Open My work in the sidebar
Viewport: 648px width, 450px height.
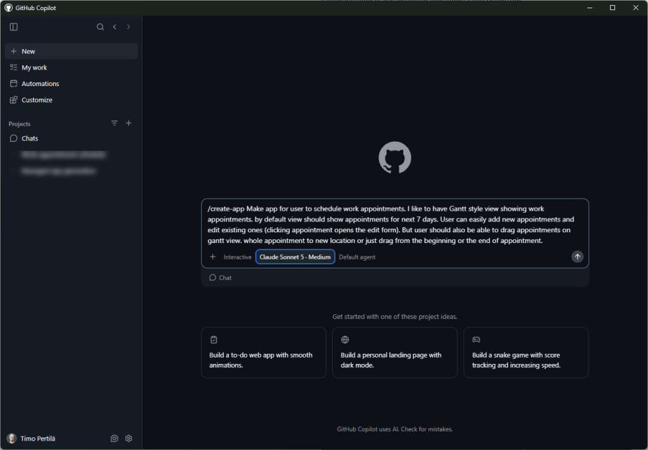[71, 67]
